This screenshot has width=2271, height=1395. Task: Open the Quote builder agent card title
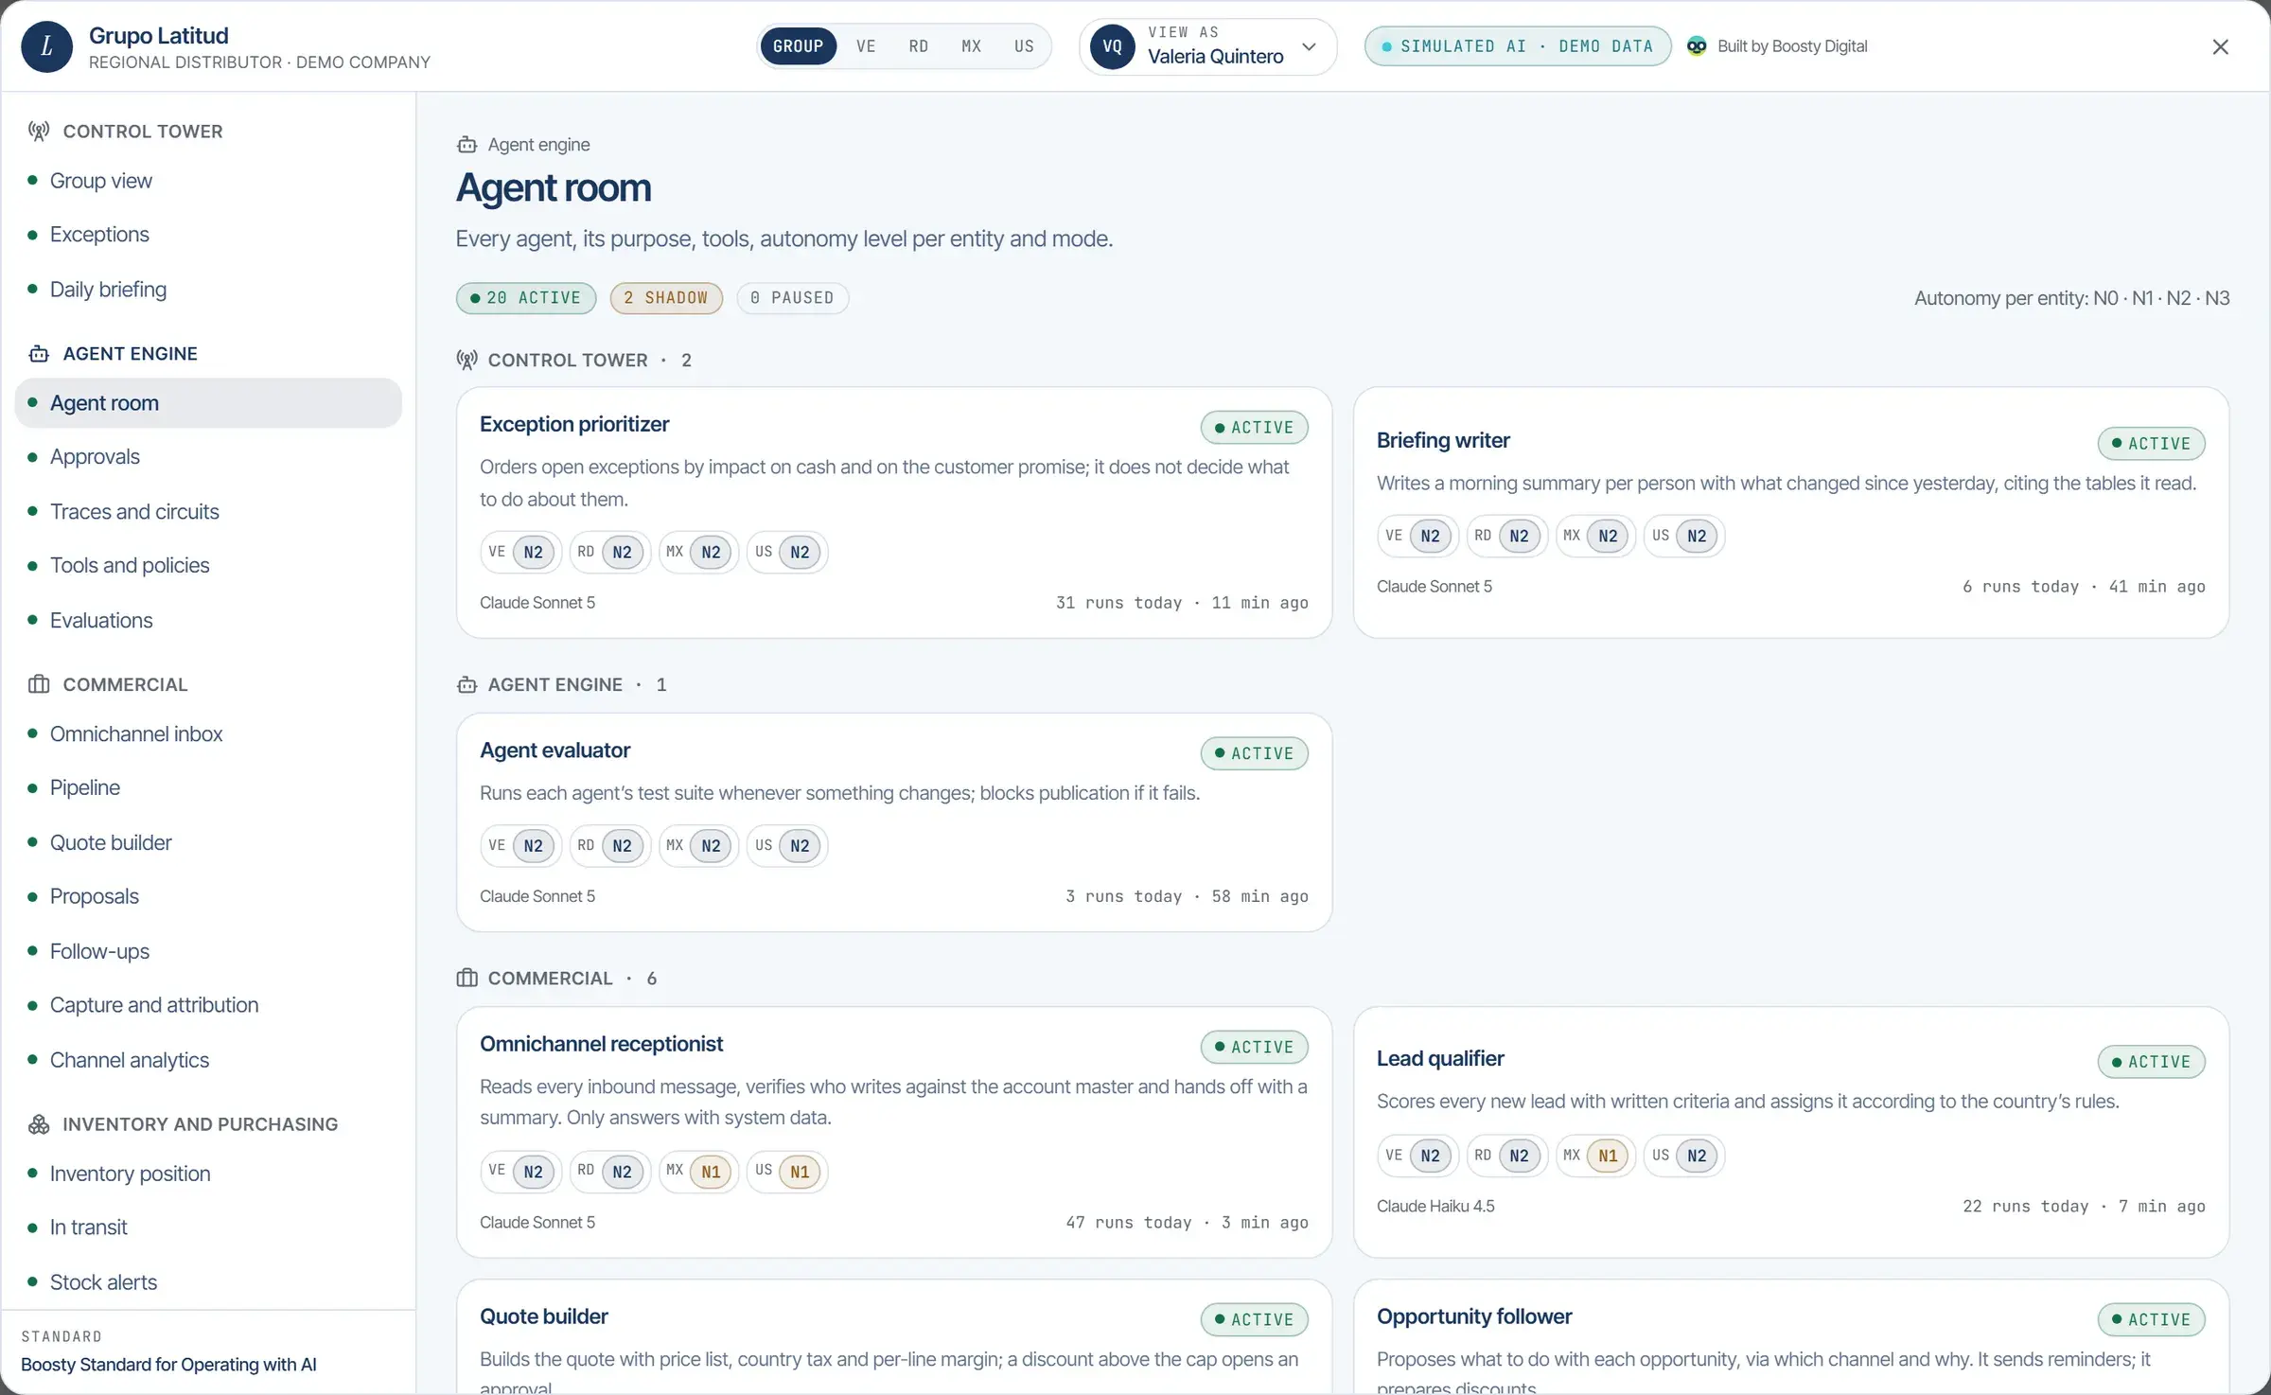tap(544, 1316)
